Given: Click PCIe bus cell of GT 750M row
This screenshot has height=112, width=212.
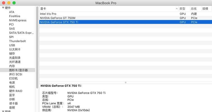Looking at the screenshot, I should click(x=194, y=18).
